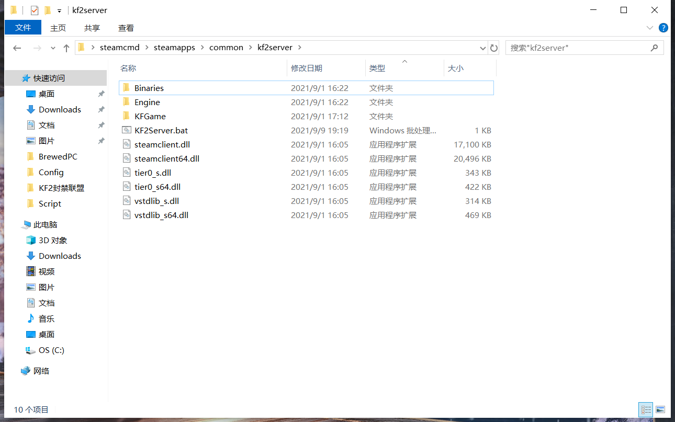Refresh the folder view
Viewport: 675px width, 422px height.
coord(494,48)
